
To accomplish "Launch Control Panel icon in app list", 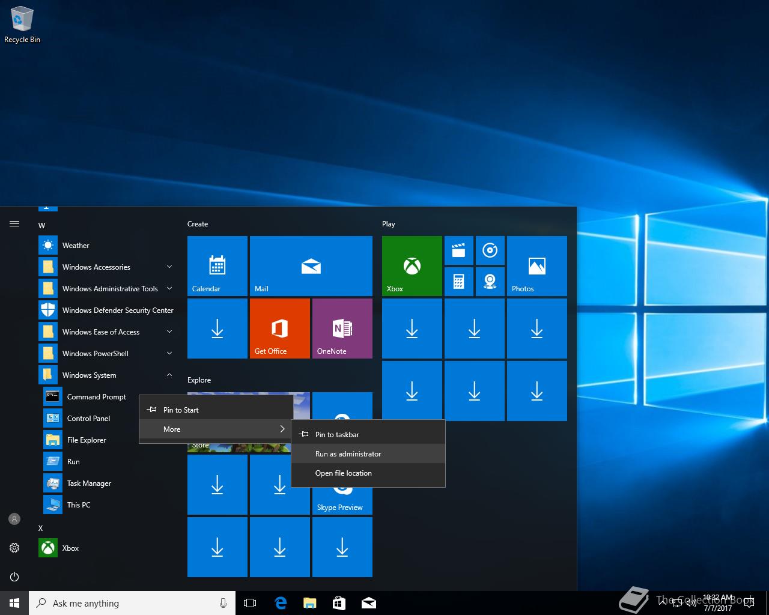I will [53, 418].
